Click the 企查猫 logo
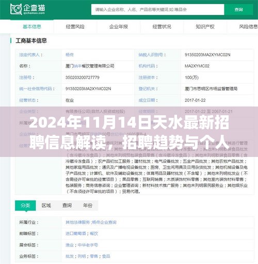 (x=27, y=9)
